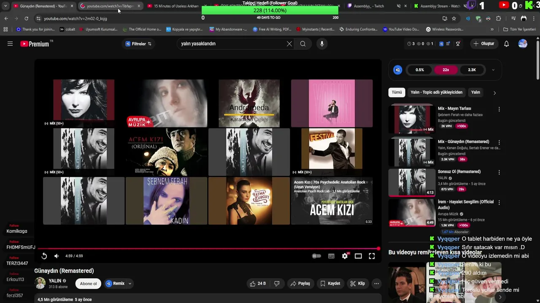Open the browser apps grid icon
This screenshot has height=303, width=540.
click(x=5, y=29)
